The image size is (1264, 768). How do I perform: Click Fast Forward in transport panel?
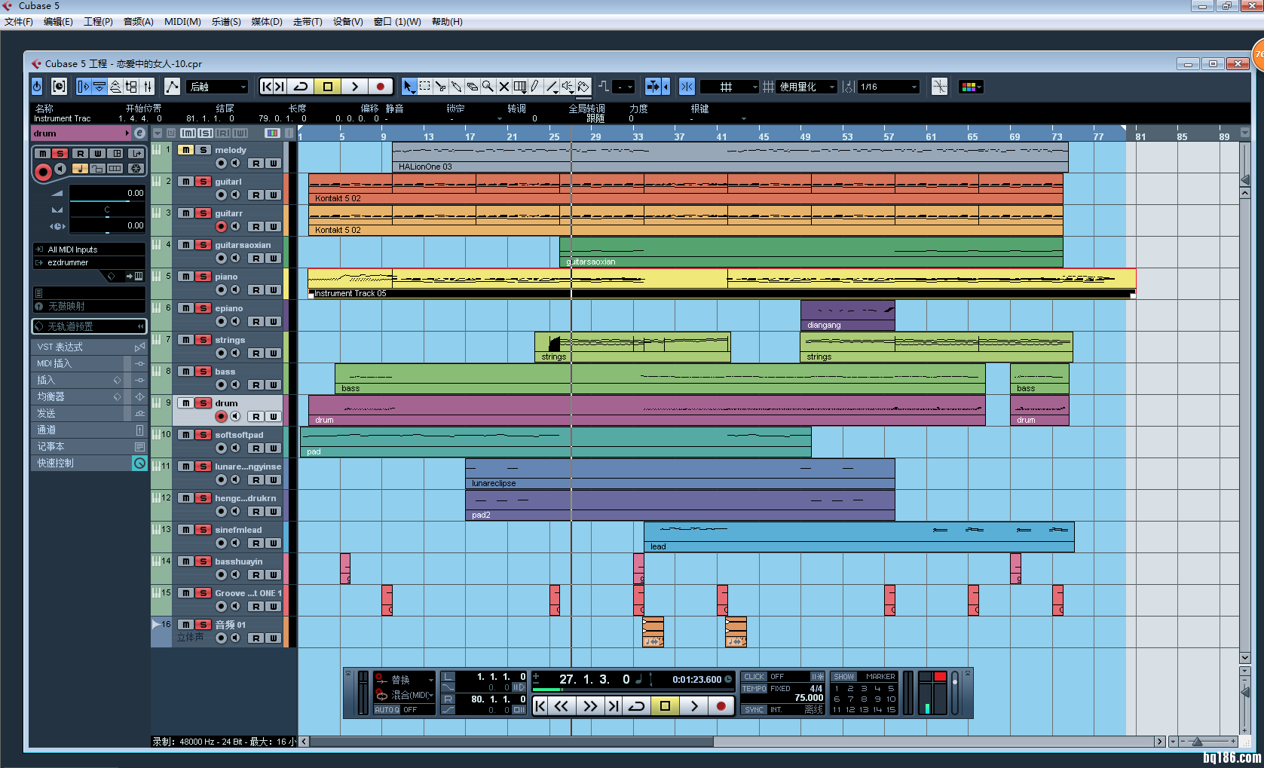(590, 706)
